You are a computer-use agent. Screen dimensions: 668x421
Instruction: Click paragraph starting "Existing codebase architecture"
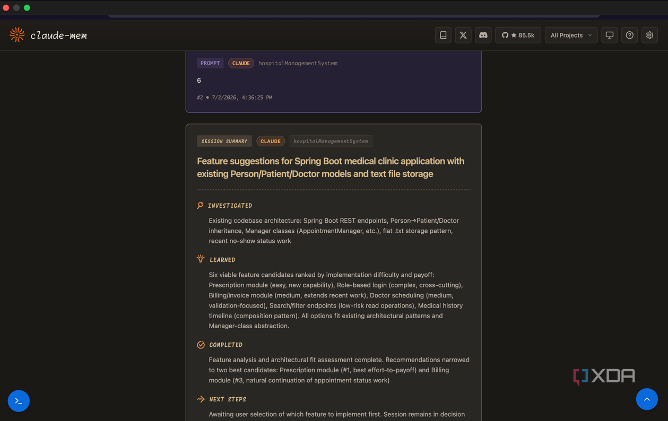[x=334, y=231]
